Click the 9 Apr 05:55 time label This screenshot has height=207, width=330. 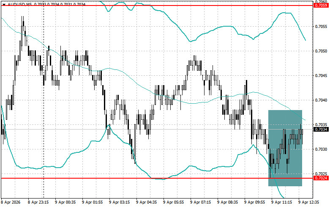click(173, 202)
